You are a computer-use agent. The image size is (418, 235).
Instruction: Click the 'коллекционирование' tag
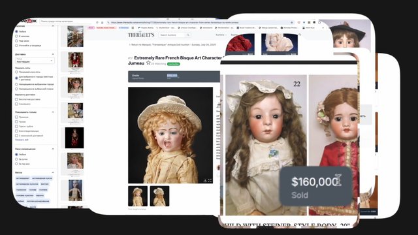[38, 201]
